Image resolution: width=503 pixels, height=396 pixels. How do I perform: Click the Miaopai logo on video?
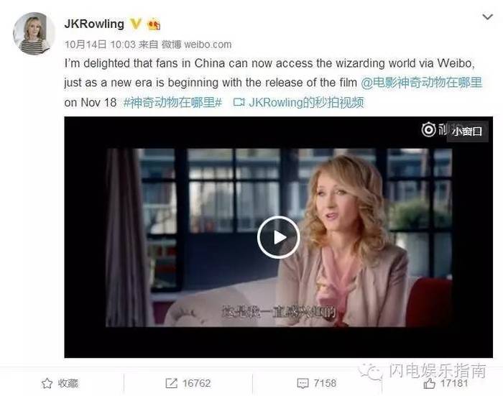[428, 129]
